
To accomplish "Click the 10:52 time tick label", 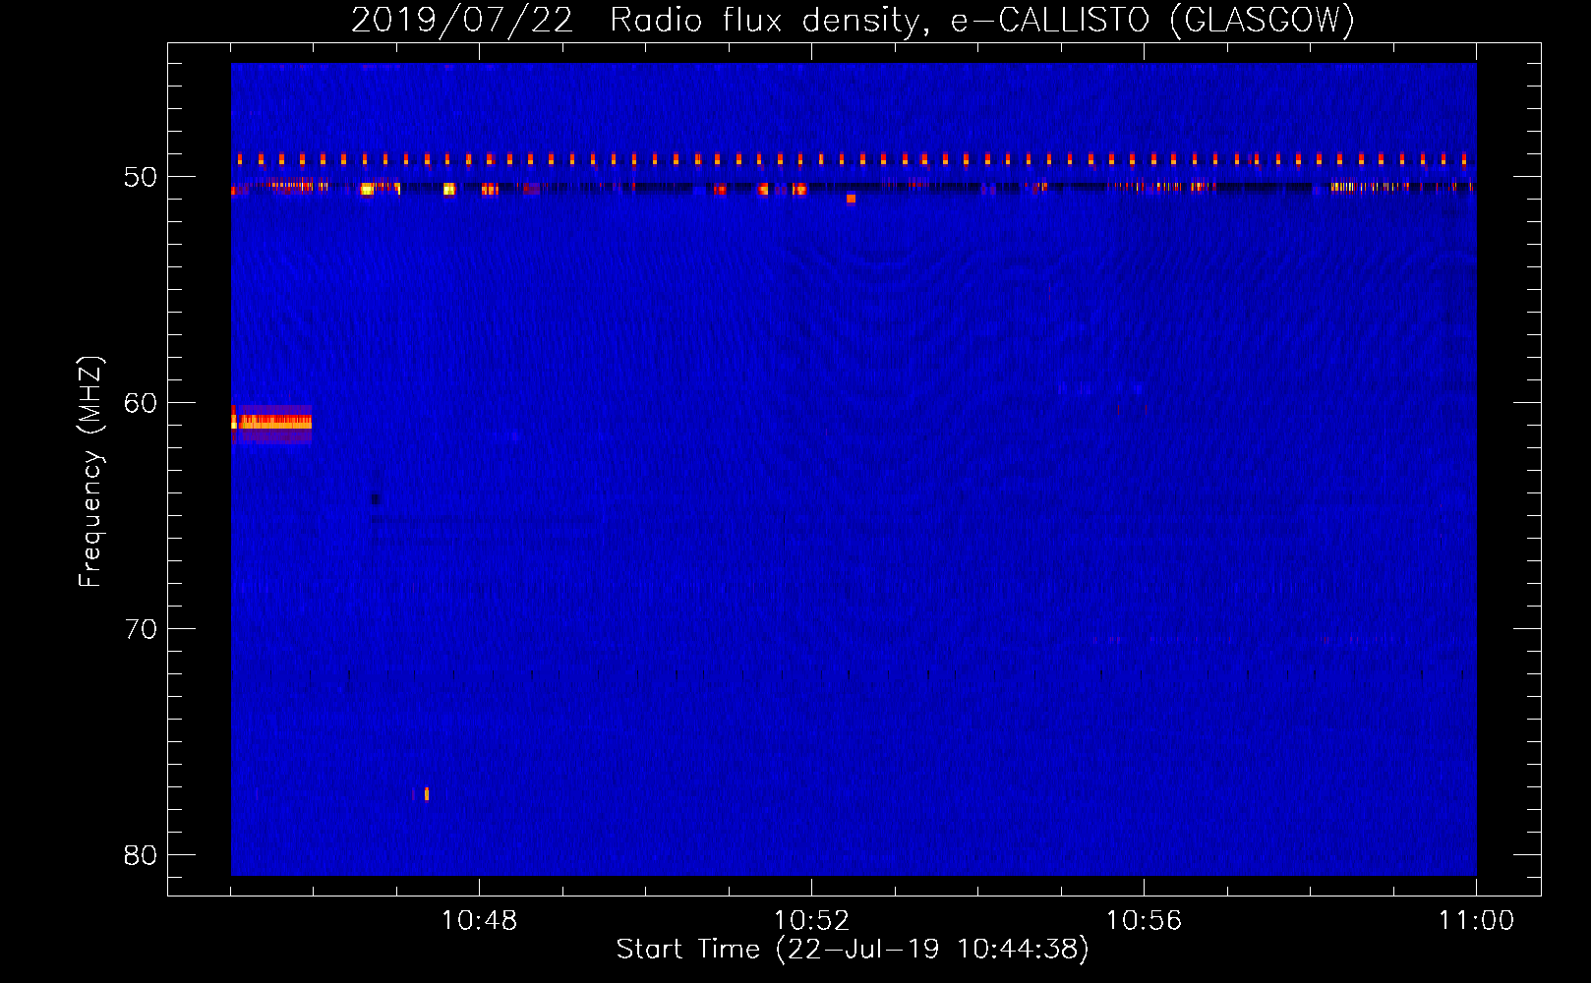I will 811,921.
